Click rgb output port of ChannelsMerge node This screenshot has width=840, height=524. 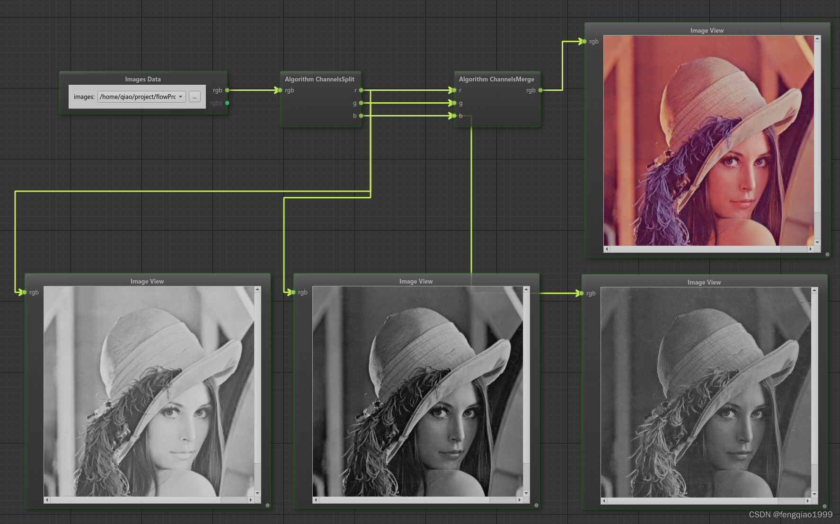tap(540, 90)
